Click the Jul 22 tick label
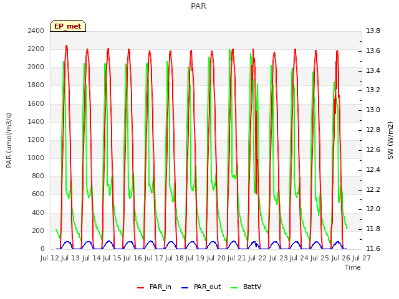The width and height of the screenshot is (399, 299). tap(257, 258)
